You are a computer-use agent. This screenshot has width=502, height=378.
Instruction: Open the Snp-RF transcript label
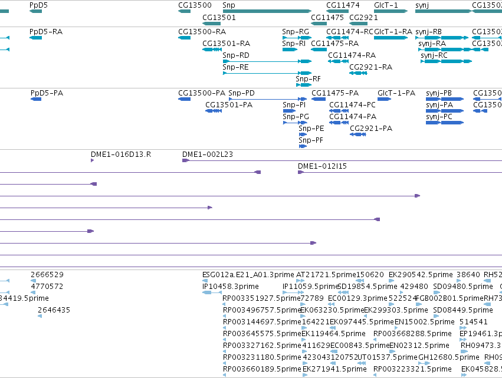(x=308, y=79)
